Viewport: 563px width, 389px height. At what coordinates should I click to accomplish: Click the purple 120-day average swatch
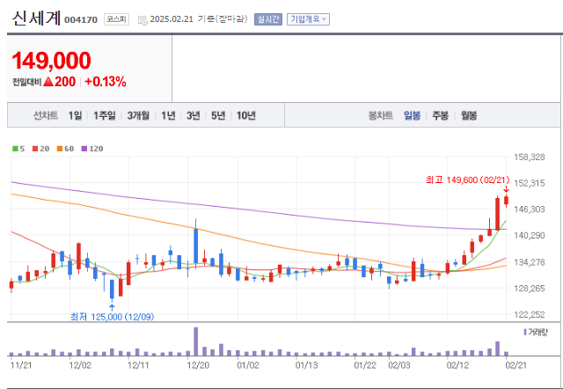84,149
